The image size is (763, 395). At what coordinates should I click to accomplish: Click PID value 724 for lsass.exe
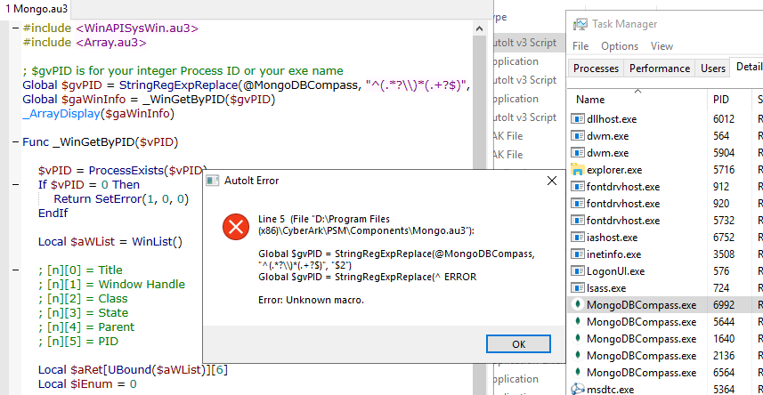click(x=721, y=288)
